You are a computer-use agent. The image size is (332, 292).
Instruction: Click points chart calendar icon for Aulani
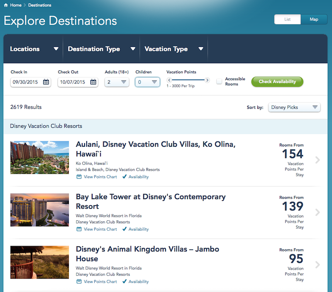[x=79, y=177]
